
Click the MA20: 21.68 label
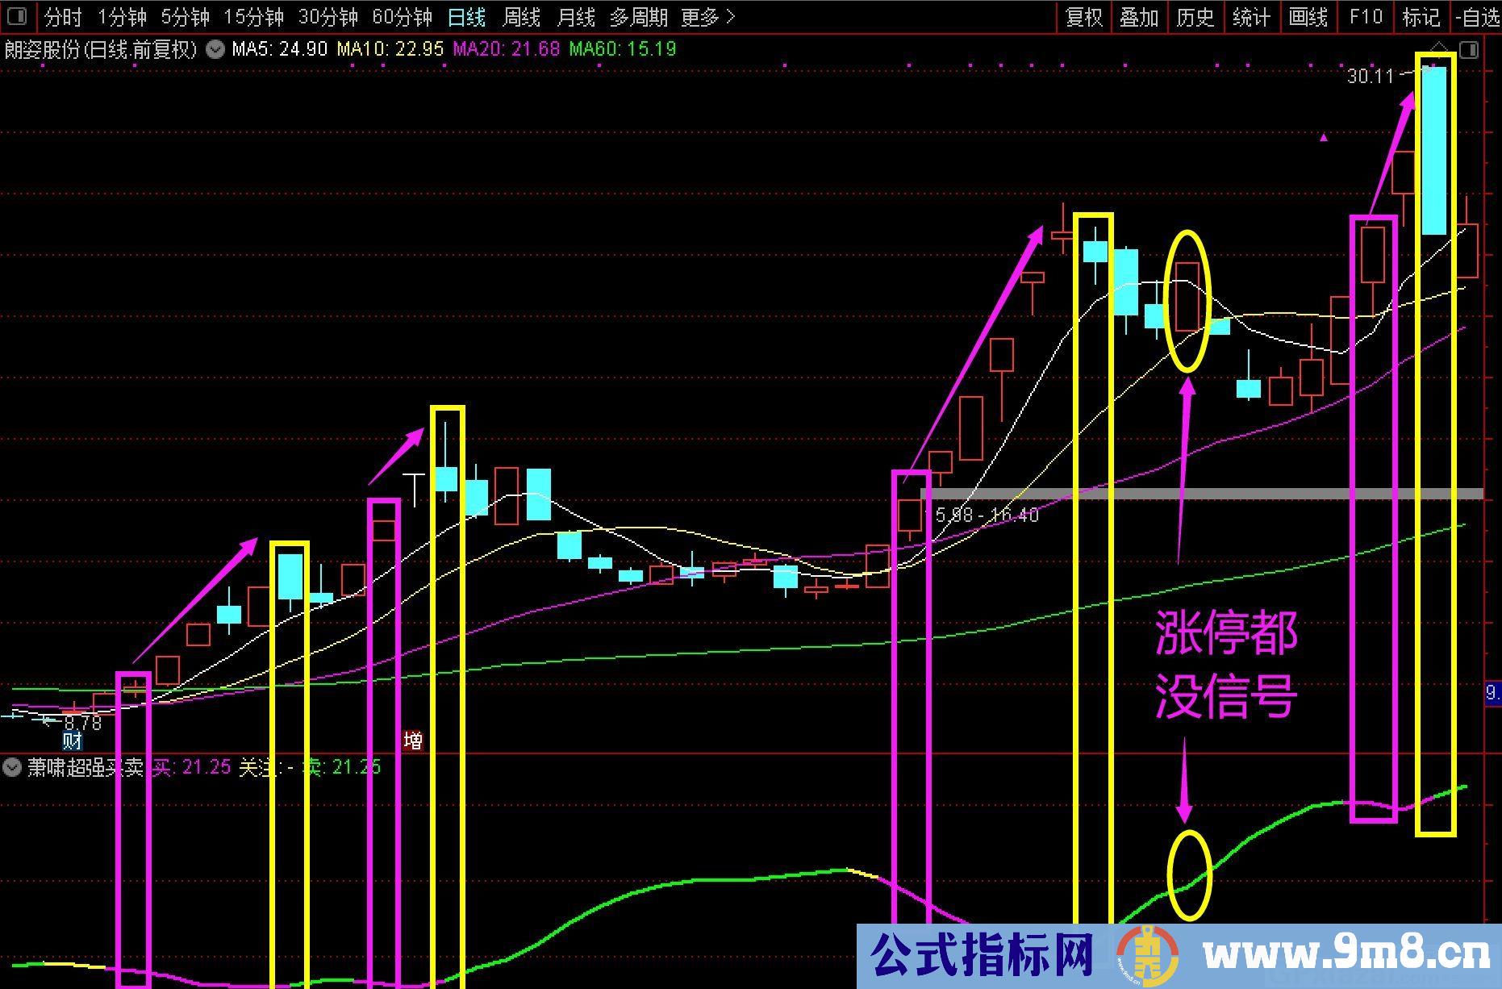tap(507, 49)
